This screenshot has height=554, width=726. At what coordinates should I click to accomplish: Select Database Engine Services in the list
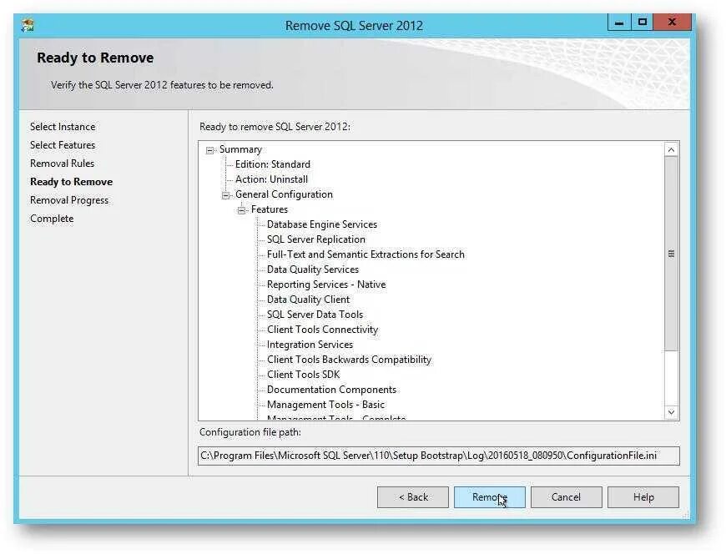tap(322, 224)
